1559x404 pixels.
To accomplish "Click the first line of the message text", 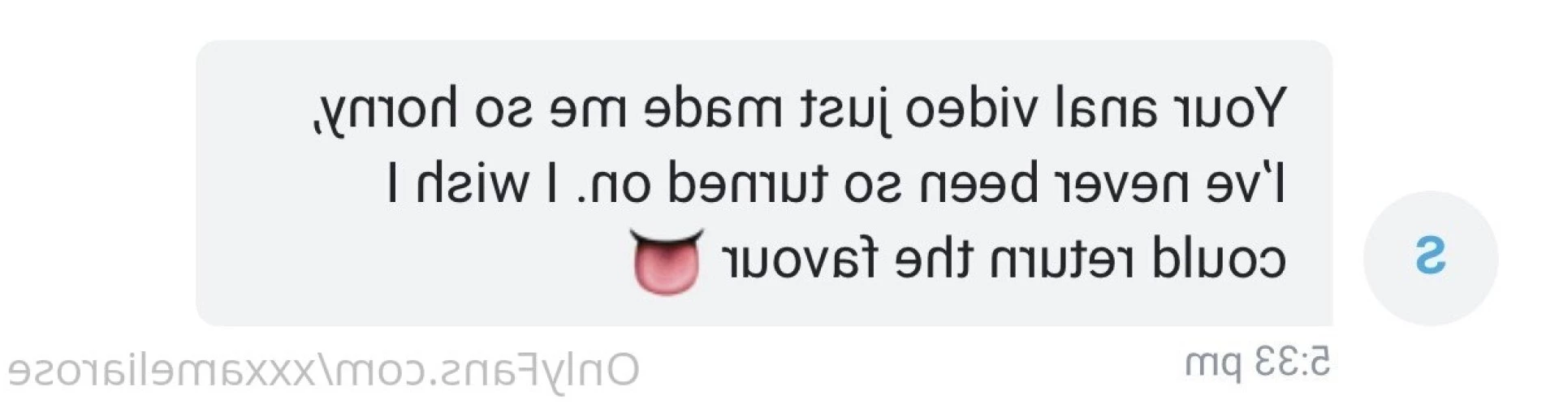I will [x=800, y=111].
